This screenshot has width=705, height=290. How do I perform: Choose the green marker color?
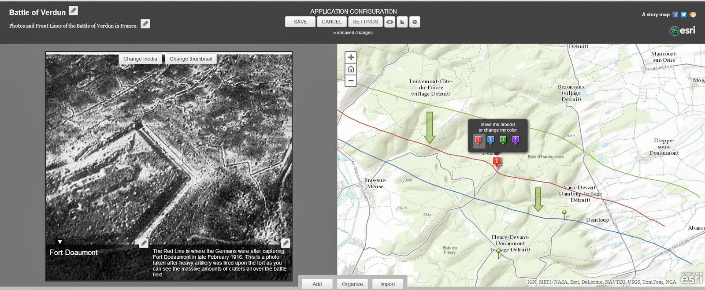[503, 141]
